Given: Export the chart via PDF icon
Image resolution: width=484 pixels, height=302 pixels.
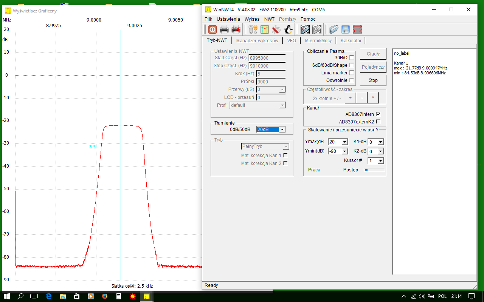Looking at the screenshot, I should [x=236, y=29].
